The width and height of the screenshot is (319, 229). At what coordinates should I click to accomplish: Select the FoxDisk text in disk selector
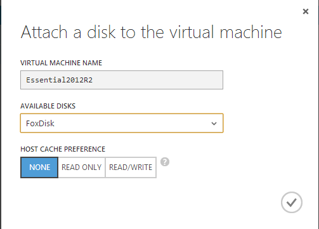(40, 123)
